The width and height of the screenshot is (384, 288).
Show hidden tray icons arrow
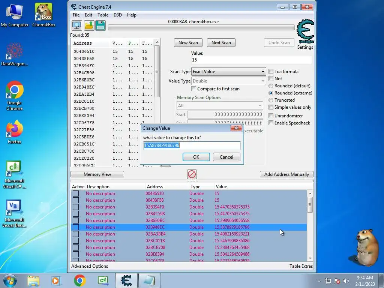pyautogui.click(x=319, y=281)
